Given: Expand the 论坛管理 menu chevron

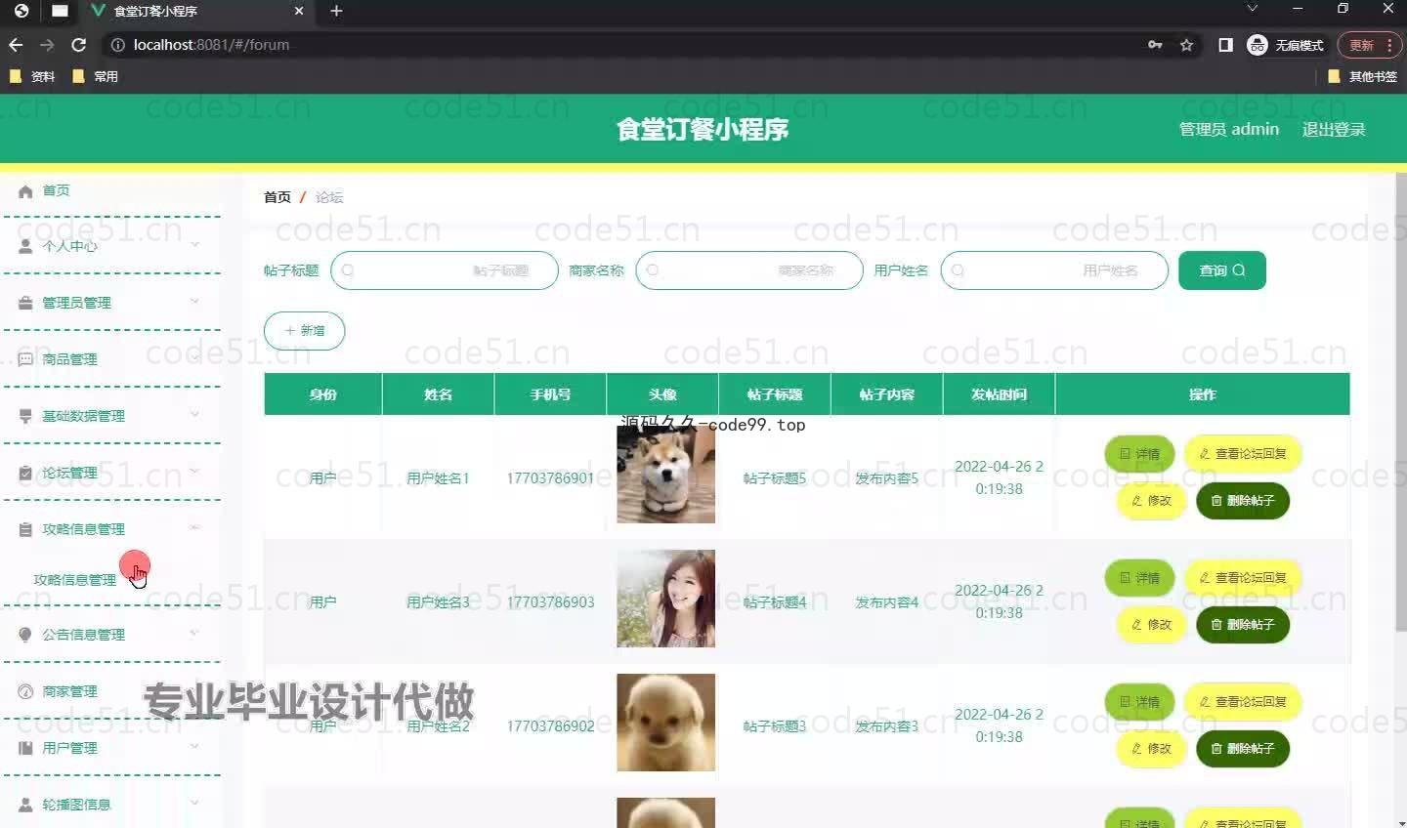Looking at the screenshot, I should point(194,471).
